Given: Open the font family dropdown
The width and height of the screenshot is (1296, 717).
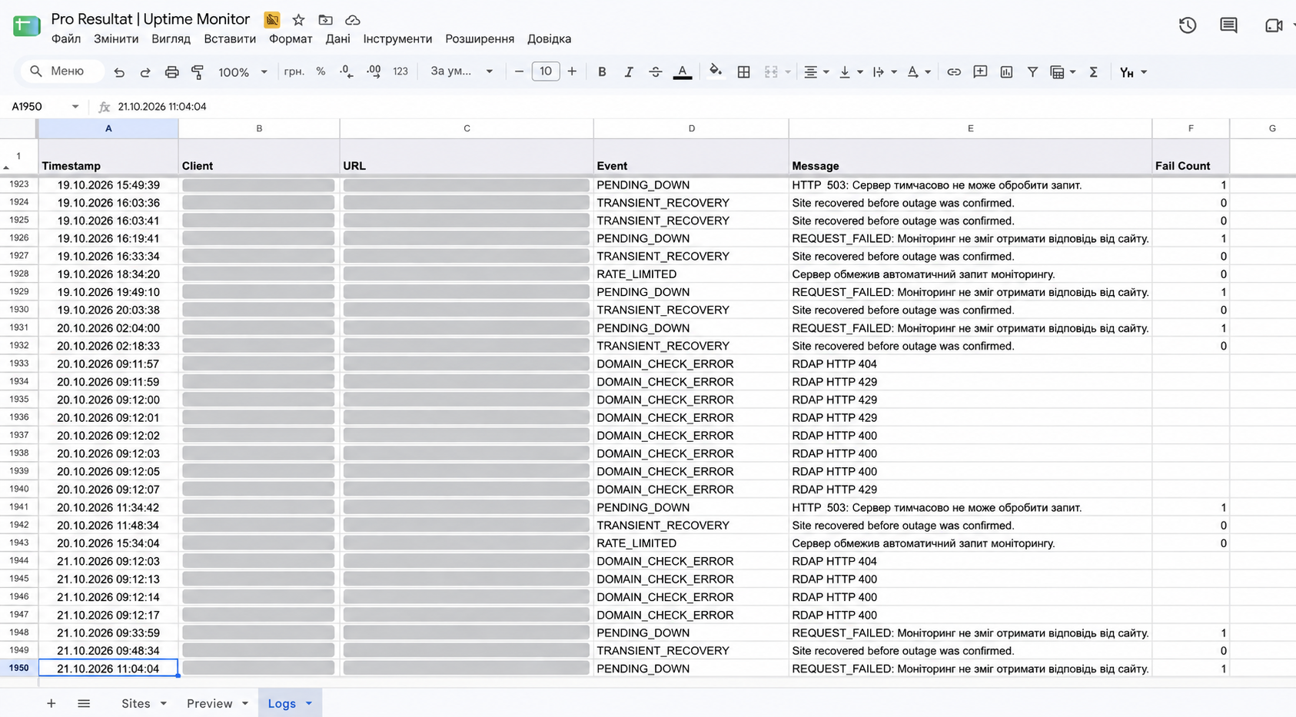Looking at the screenshot, I should tap(461, 71).
